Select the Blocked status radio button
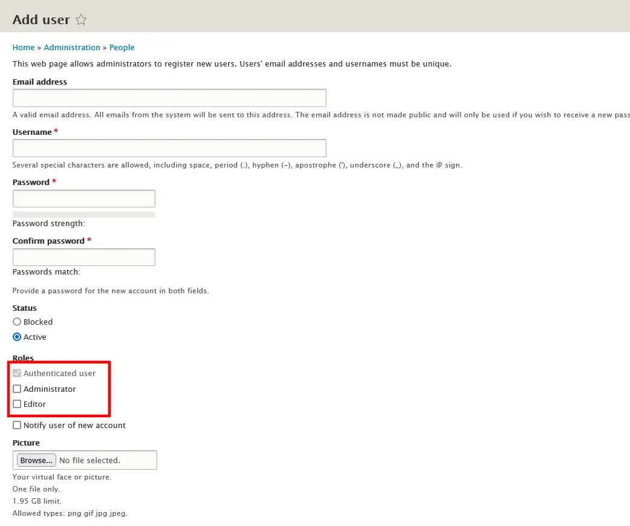The width and height of the screenshot is (630, 526). pos(17,322)
